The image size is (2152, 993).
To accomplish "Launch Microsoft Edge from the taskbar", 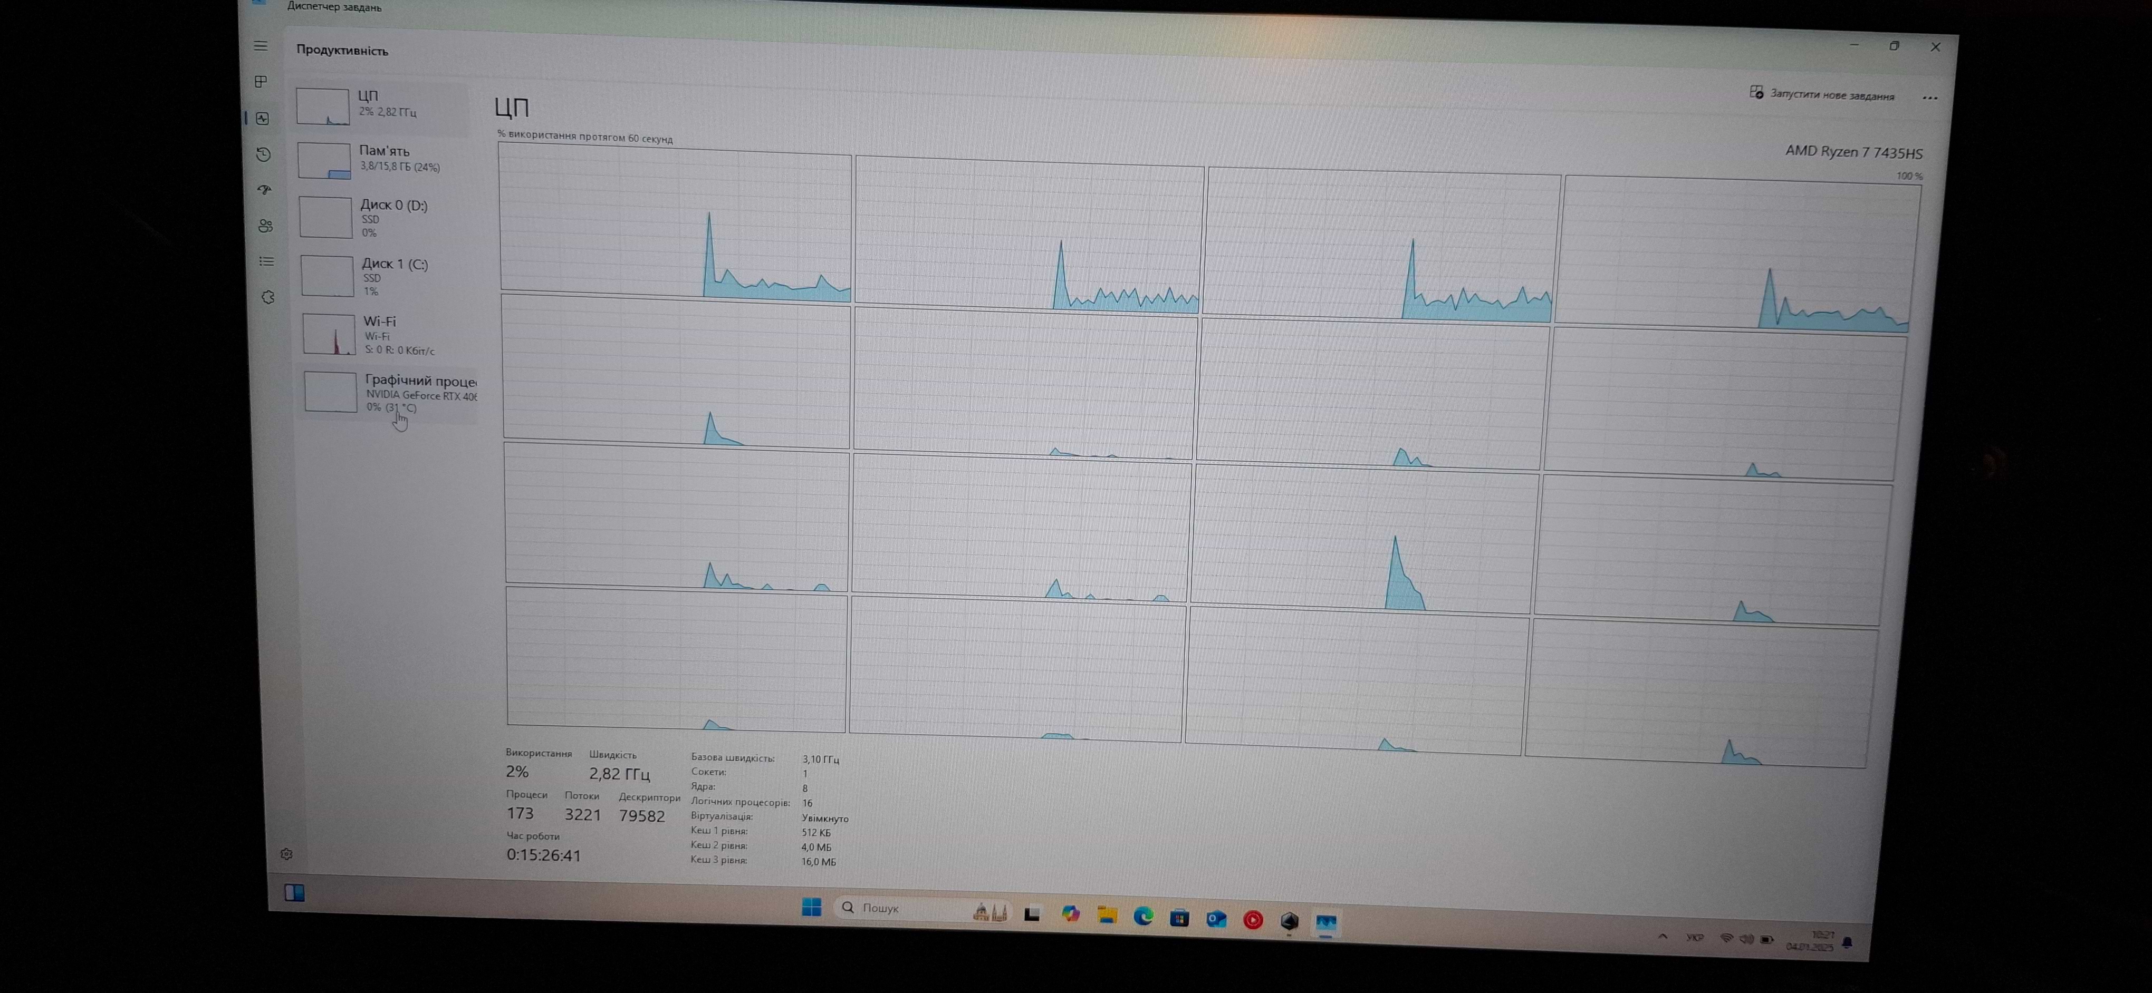I will pyautogui.click(x=1143, y=917).
